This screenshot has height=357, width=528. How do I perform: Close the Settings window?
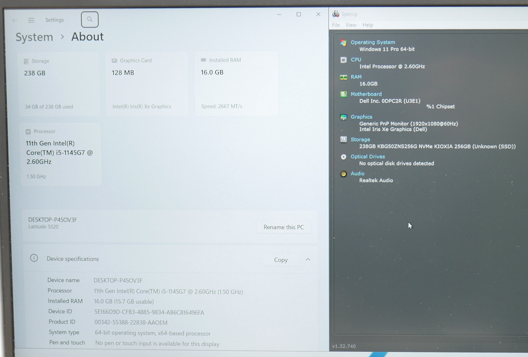click(x=318, y=14)
